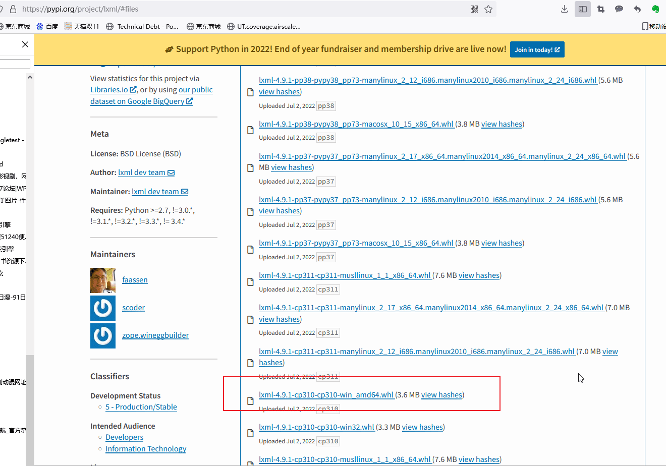The image size is (666, 466).
Task: Open the zope.wineggbuilder profile link
Action: (x=155, y=335)
